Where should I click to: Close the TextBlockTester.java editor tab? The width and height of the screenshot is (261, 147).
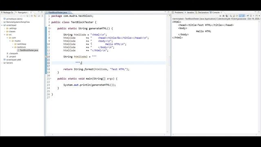click(69, 13)
